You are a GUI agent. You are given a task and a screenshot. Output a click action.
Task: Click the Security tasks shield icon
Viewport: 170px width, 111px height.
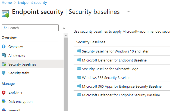tap(4, 73)
